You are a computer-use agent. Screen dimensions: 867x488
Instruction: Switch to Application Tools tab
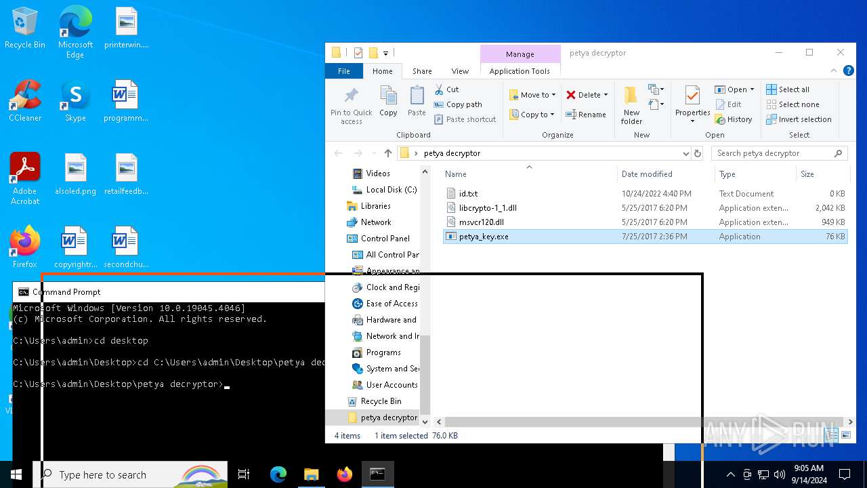coord(520,71)
